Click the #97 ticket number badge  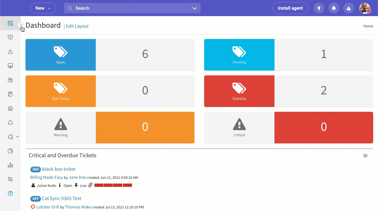click(x=36, y=199)
